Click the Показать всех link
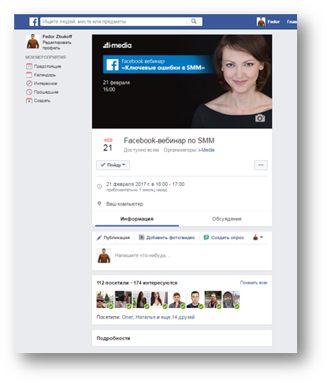The height and width of the screenshot is (383, 327). (x=254, y=283)
